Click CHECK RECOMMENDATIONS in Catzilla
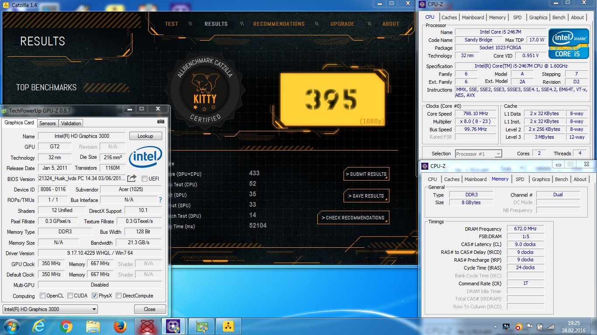This screenshot has height=335, width=597. (x=353, y=218)
